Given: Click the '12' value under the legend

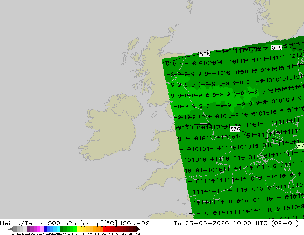Looking at the screenshot, I should point(90,234).
